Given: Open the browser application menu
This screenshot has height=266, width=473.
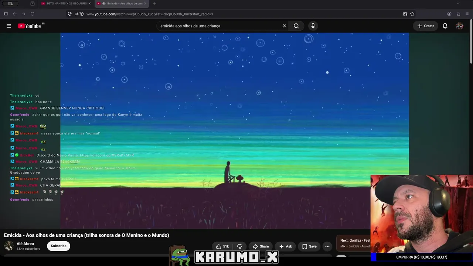Looking at the screenshot, I should point(467,14).
